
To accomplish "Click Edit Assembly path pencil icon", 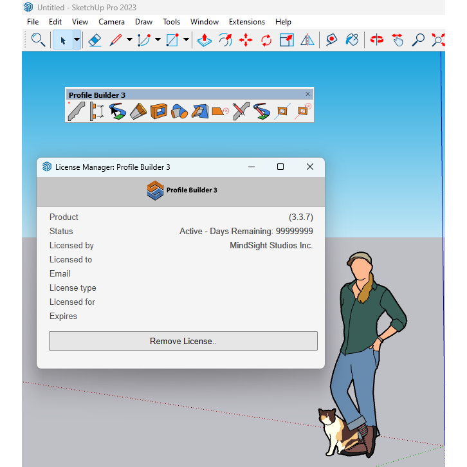I will coord(262,111).
